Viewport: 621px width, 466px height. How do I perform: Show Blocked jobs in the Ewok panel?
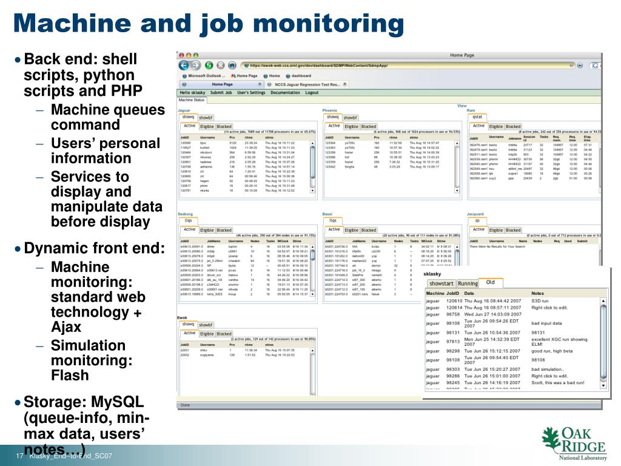coord(224,334)
